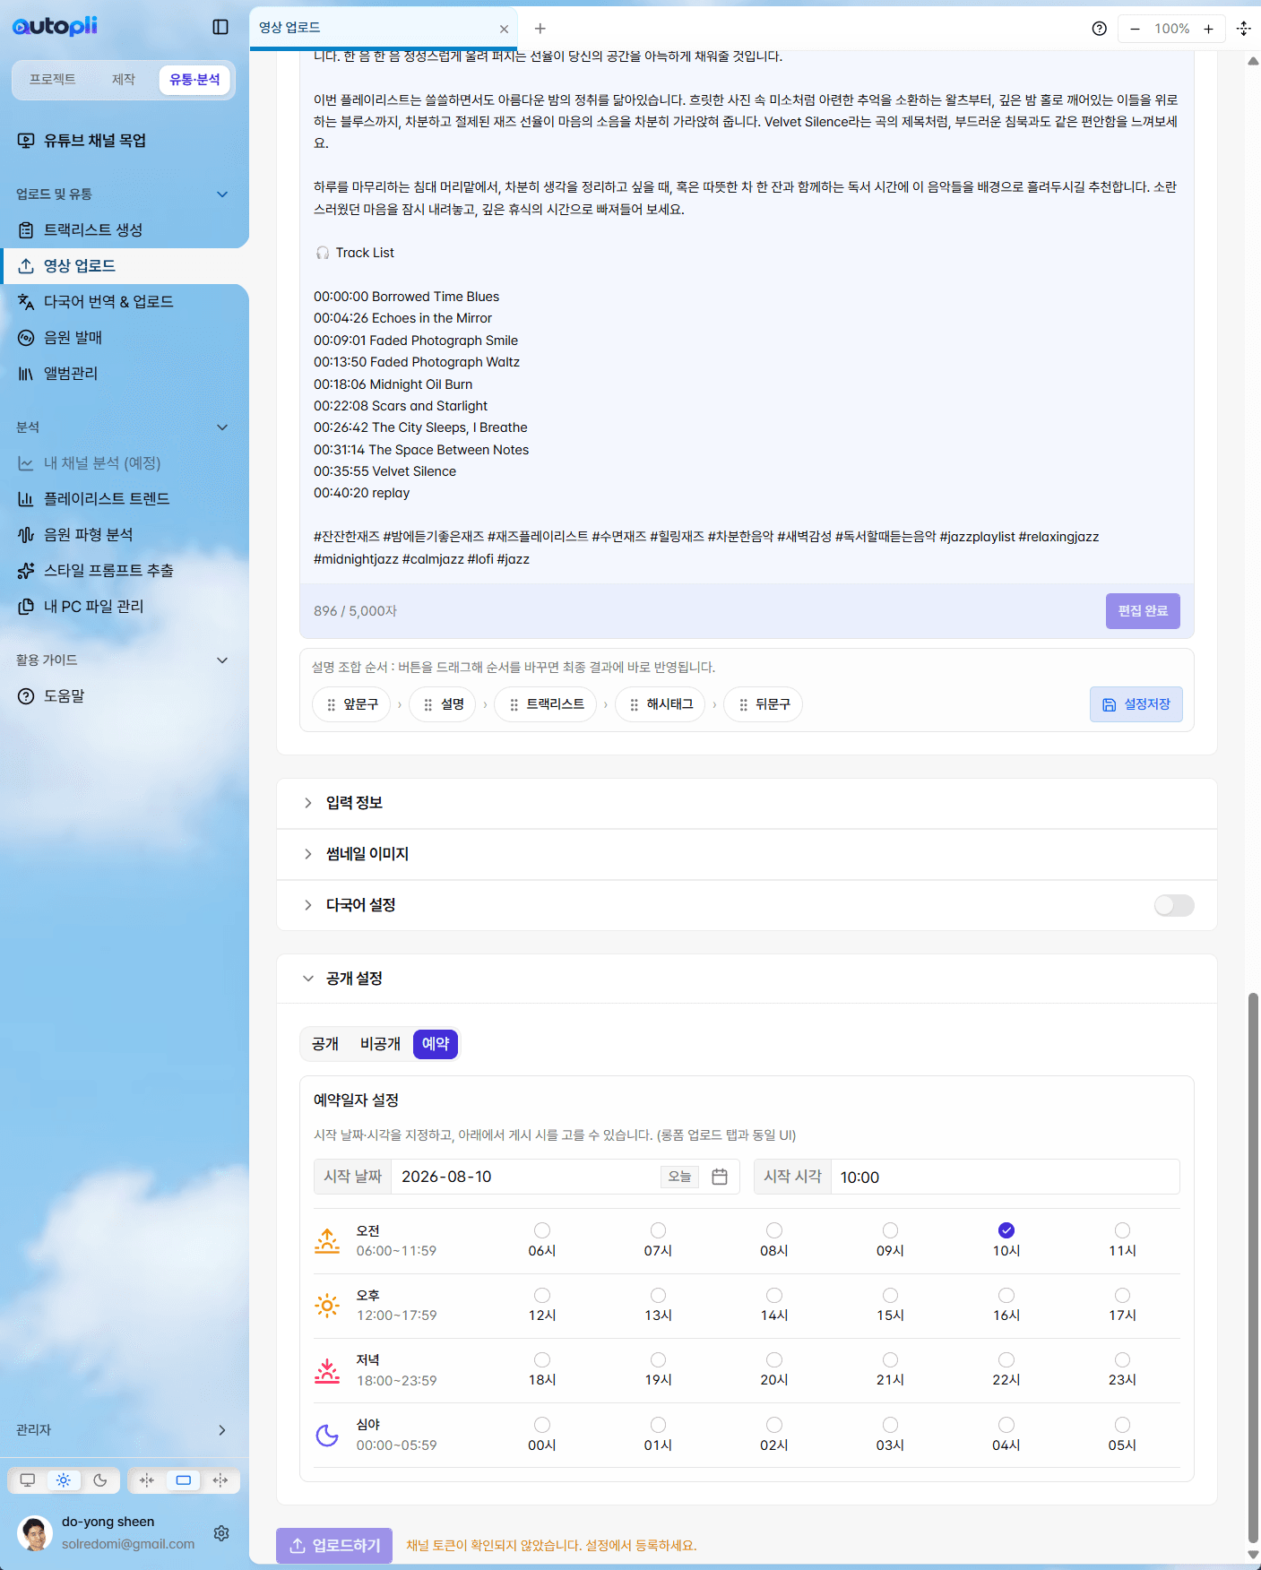Click the 편집 완료 button

click(x=1143, y=611)
